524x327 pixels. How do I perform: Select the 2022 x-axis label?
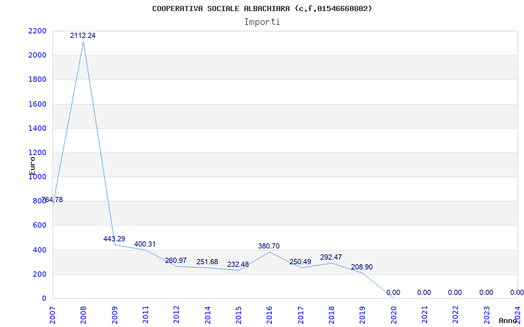coord(455,315)
